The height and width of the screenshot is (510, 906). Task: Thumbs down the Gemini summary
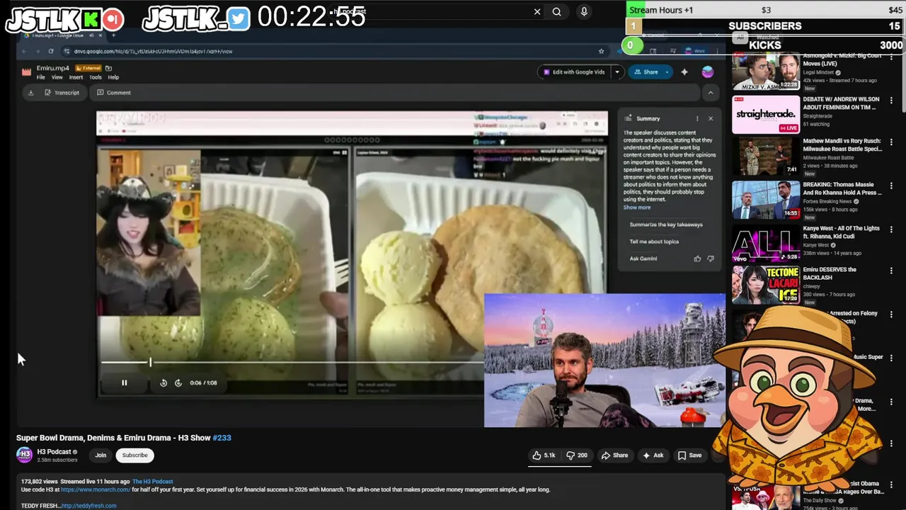point(711,259)
